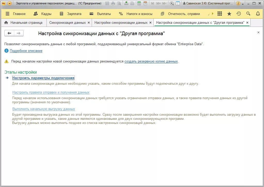264x187 pixels.
Task: Open Настроить правила отправки и получения данных
Action: 51,92
